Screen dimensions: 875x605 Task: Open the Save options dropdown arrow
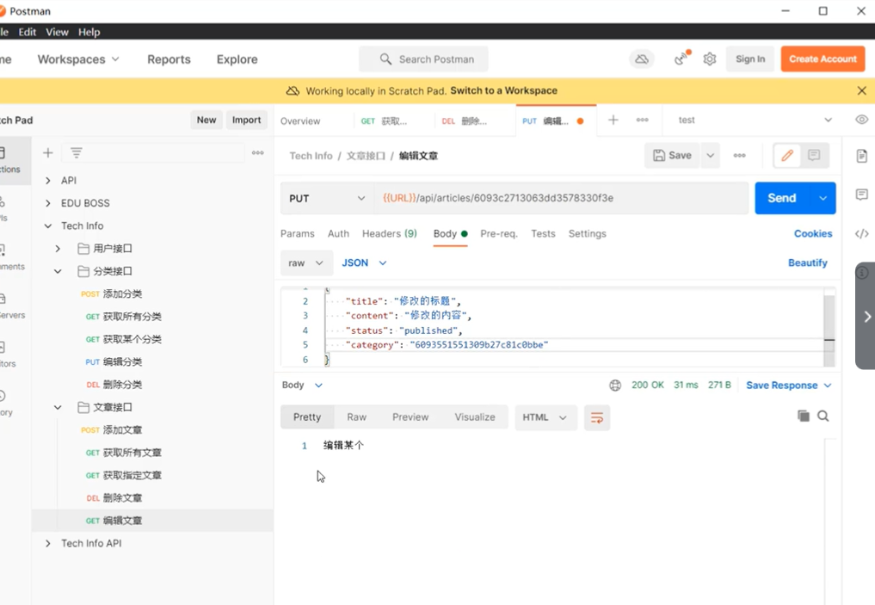pos(711,156)
